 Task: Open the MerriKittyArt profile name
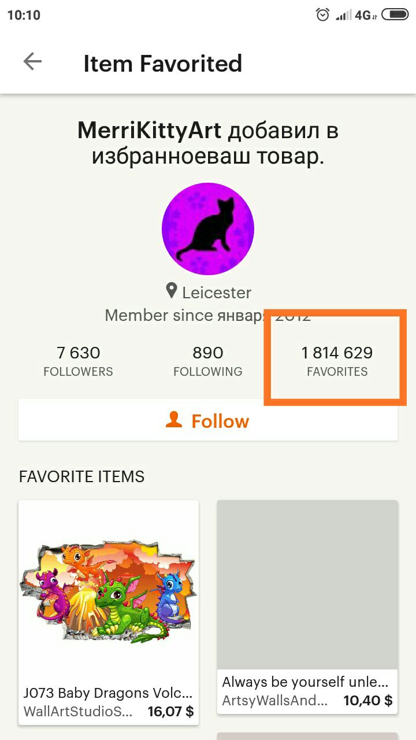(x=150, y=131)
